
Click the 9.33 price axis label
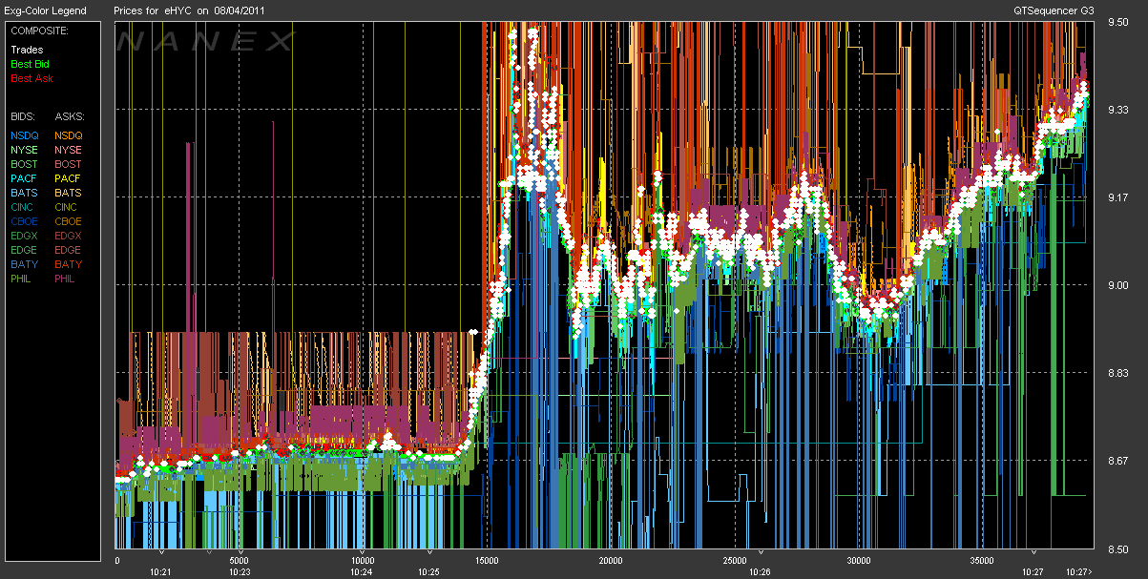pyautogui.click(x=1117, y=111)
